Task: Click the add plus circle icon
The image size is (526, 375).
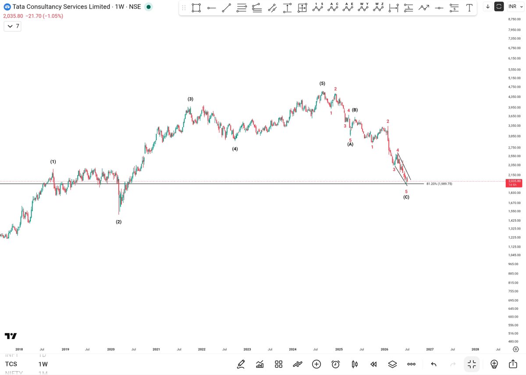Action: coord(316,364)
